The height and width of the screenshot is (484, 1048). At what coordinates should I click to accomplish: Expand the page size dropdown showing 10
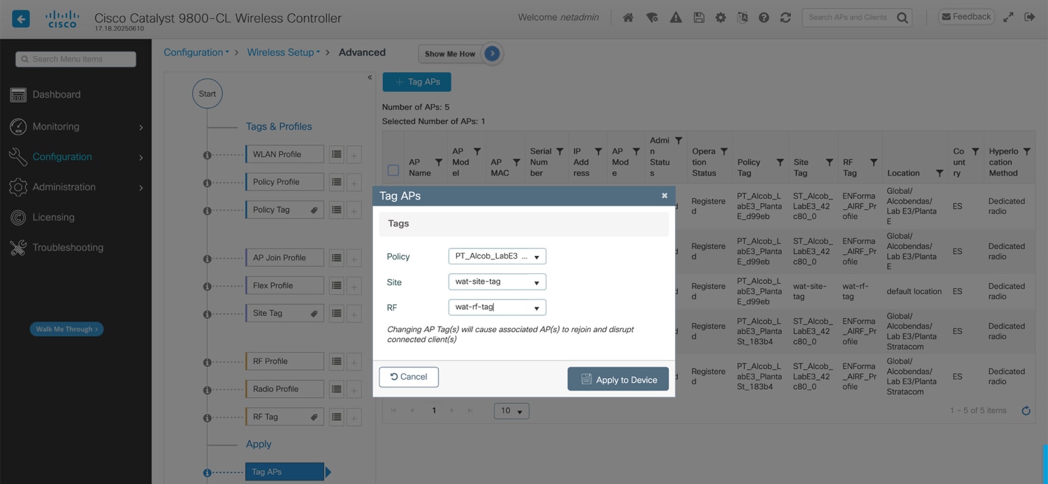[511, 411]
